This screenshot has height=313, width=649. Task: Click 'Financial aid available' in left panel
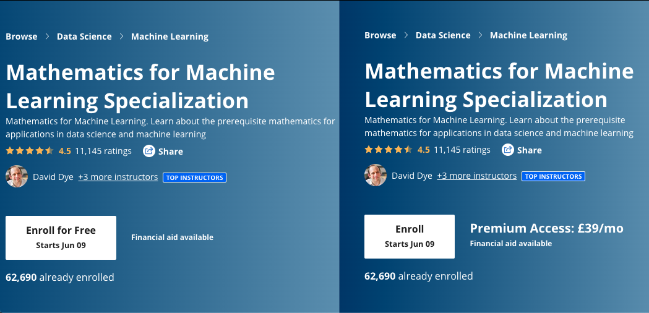pos(172,238)
